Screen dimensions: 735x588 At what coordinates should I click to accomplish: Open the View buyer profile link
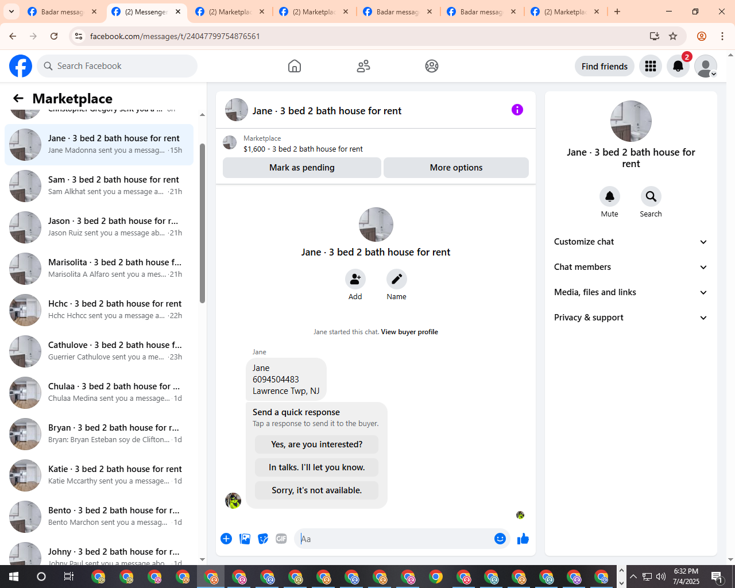click(409, 332)
